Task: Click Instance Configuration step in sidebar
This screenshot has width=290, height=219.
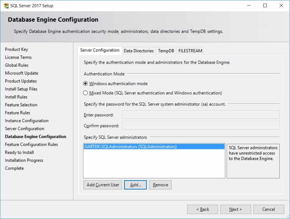Action: (x=26, y=121)
